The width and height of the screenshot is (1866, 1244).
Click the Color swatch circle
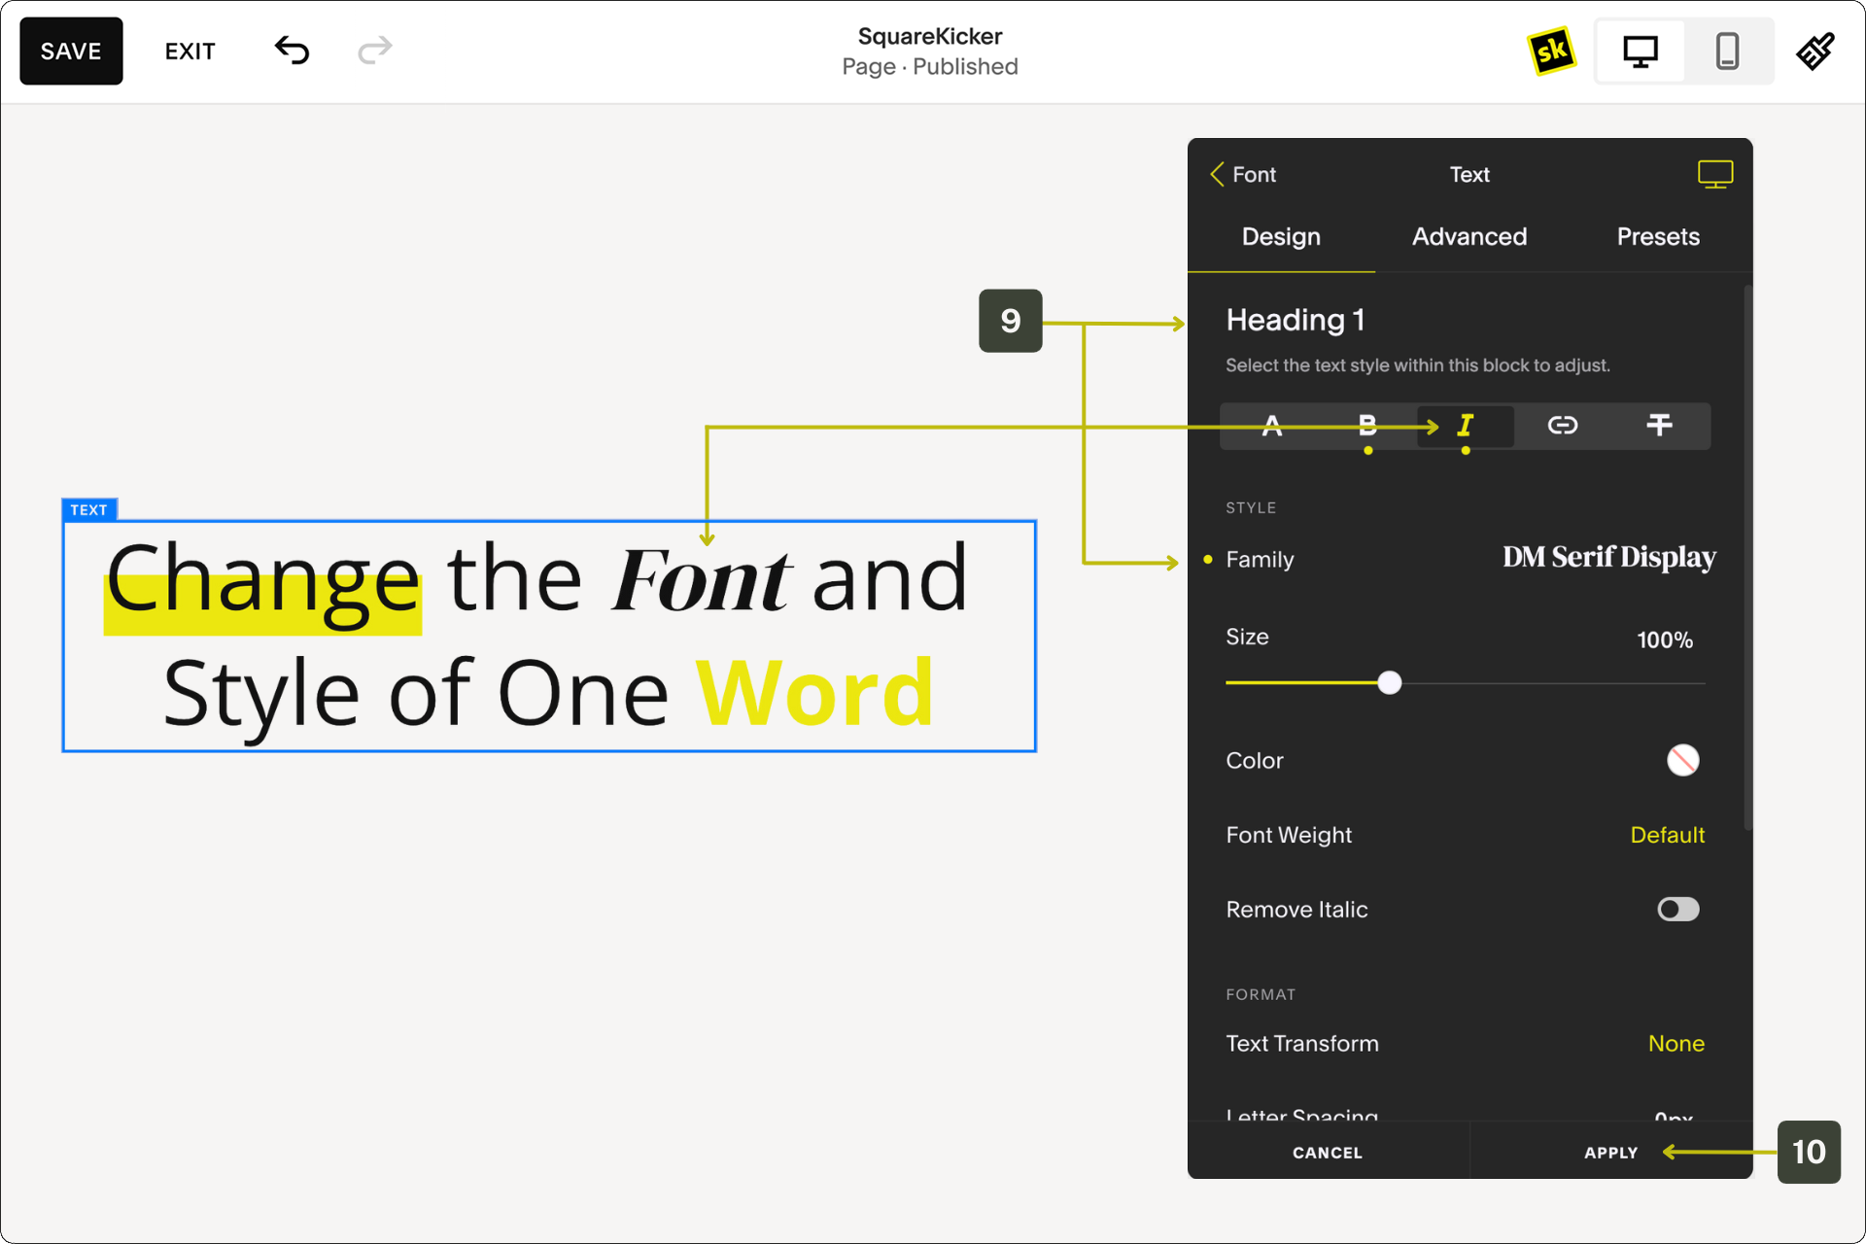point(1682,760)
